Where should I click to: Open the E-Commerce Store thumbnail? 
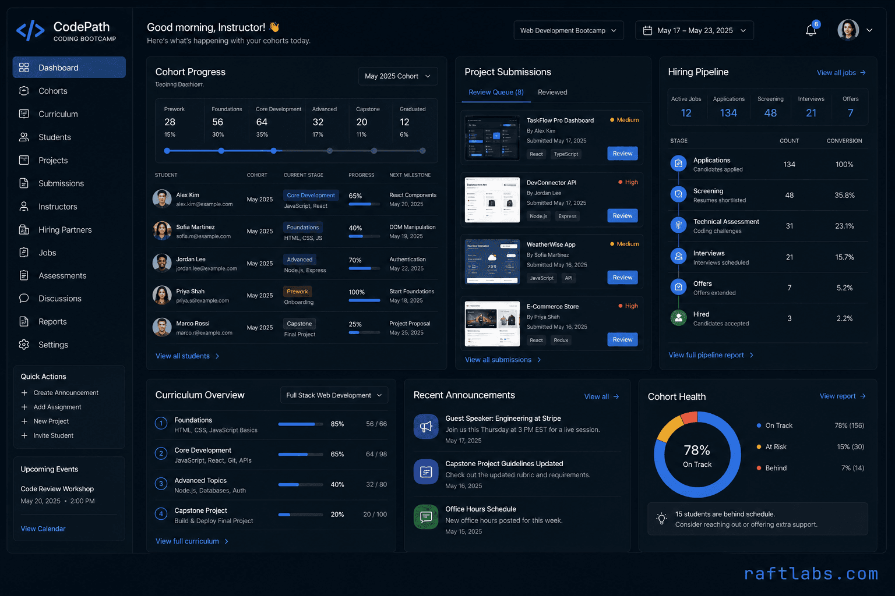492,324
